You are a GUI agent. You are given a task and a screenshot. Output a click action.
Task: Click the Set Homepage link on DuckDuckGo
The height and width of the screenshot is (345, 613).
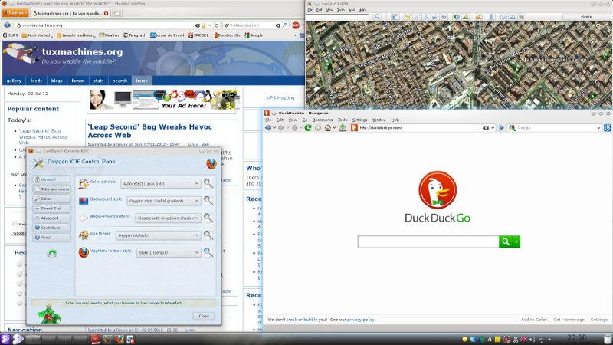pos(569,320)
